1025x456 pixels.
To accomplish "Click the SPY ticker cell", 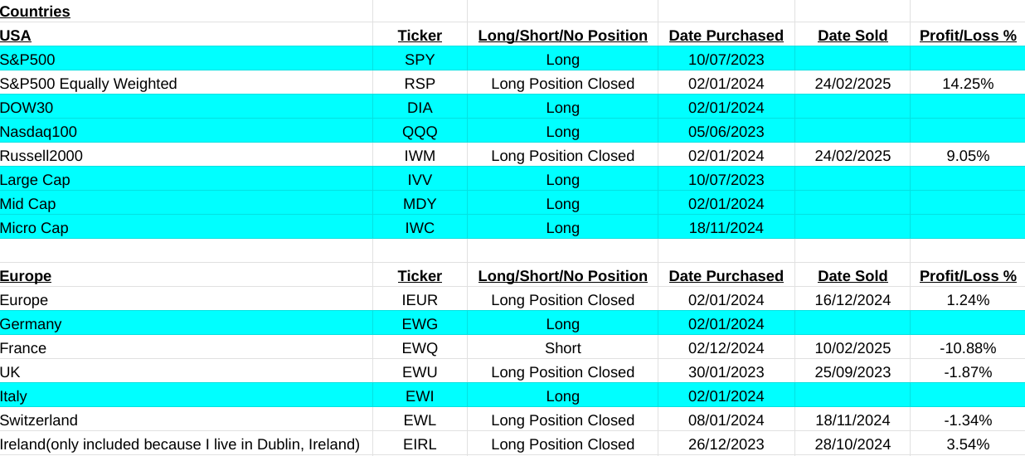I will point(420,60).
